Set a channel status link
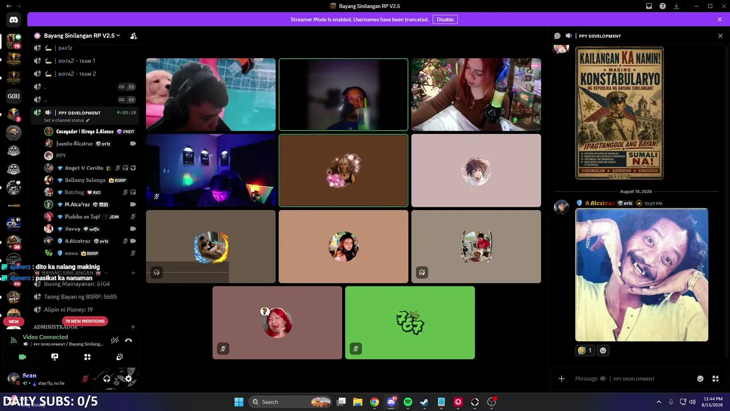The height and width of the screenshot is (411, 730). [x=67, y=120]
